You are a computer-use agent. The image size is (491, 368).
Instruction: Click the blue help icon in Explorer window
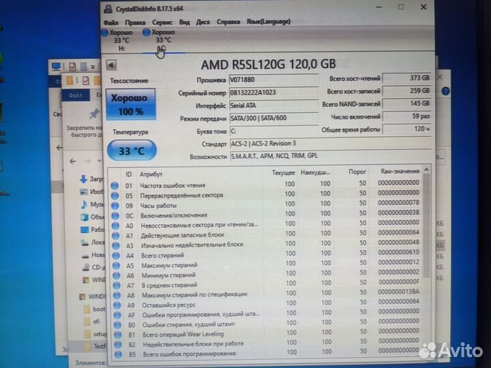click(x=445, y=91)
